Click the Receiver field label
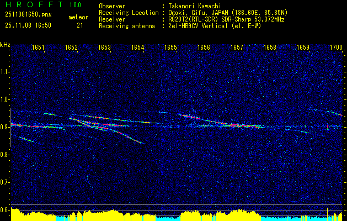 (112, 19)
